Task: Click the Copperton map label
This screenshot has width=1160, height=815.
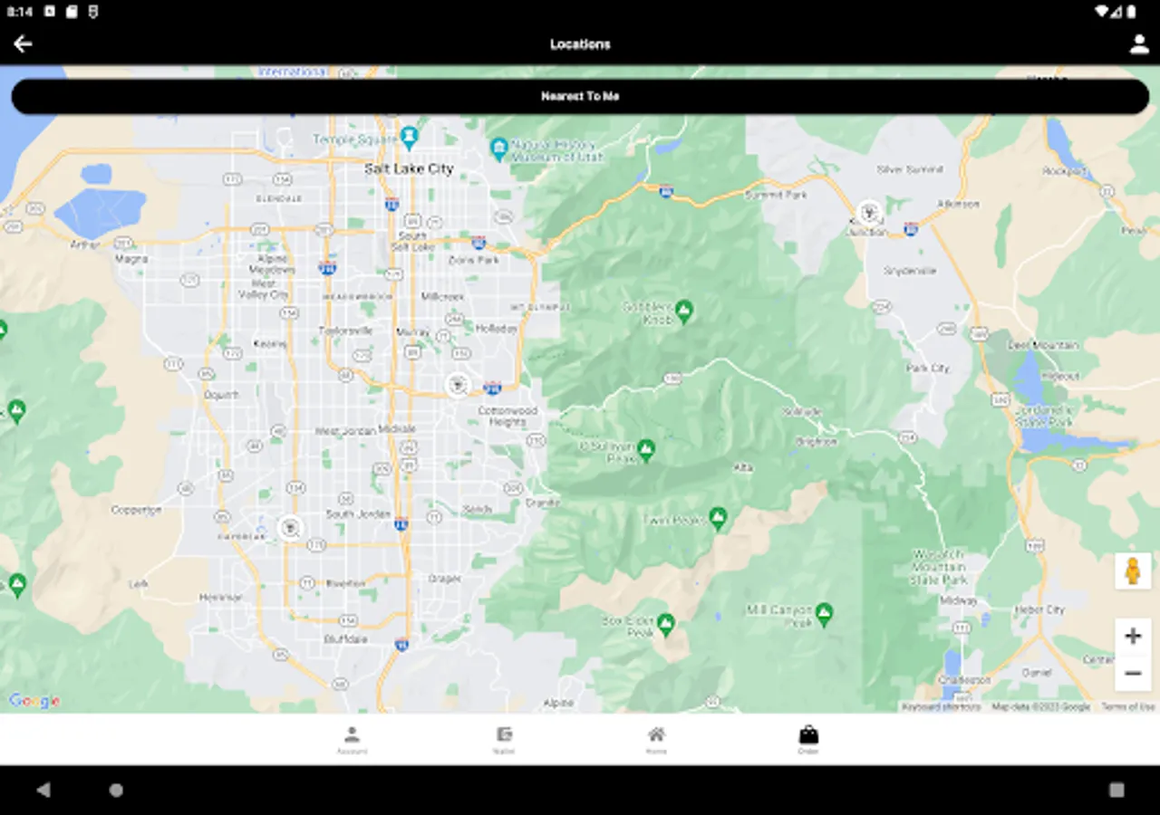Action: [136, 510]
